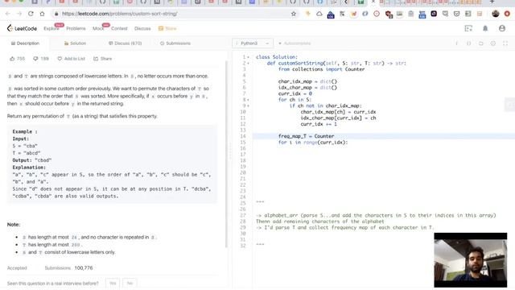
Task: Bookmark this page with the star
Action: (293, 14)
